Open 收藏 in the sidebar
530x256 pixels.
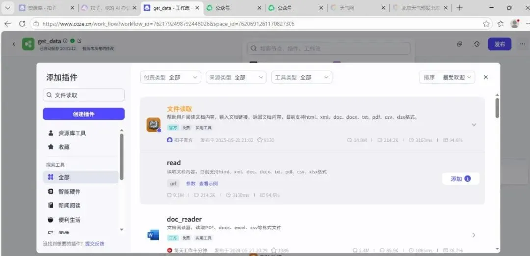(x=80, y=147)
